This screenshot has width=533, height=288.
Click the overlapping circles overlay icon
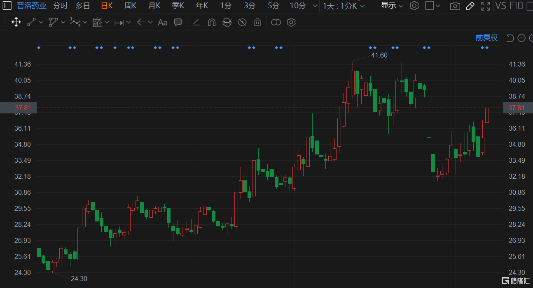click(276, 22)
